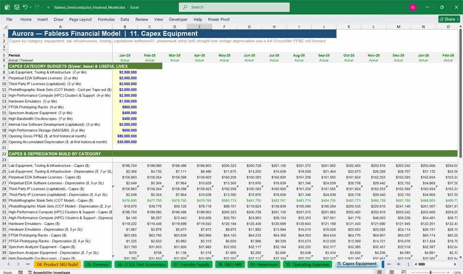Image resolution: width=463 pixels, height=274 pixels.
Task: Click the Undo arrow icon
Action: (25, 7)
